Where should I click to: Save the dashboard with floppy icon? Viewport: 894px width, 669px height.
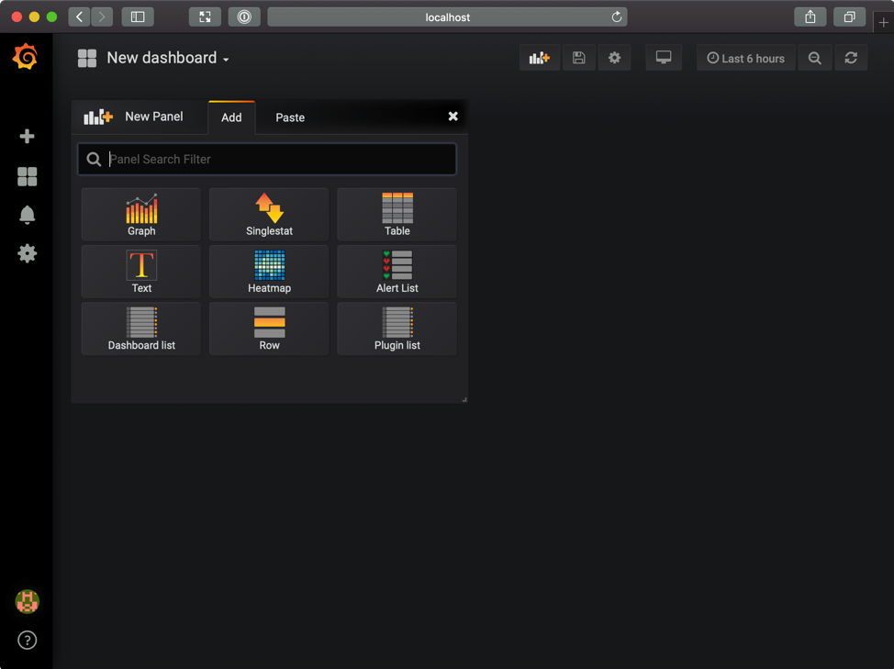(578, 58)
